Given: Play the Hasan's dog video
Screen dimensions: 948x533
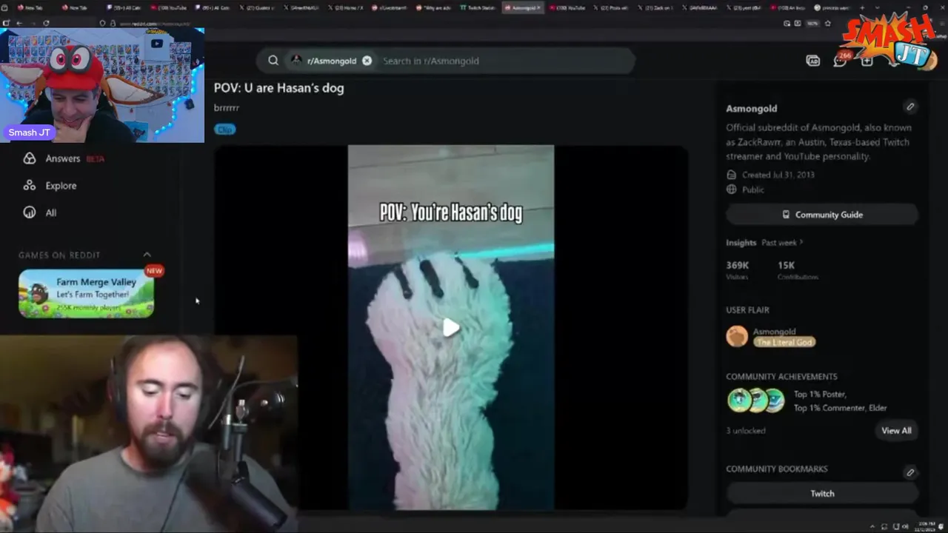Looking at the screenshot, I should click(x=450, y=328).
